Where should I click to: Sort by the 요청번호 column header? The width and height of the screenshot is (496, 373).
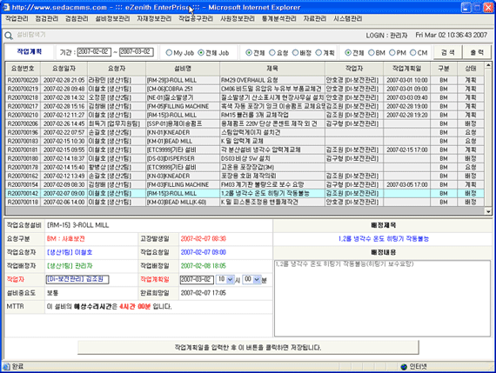coord(23,69)
